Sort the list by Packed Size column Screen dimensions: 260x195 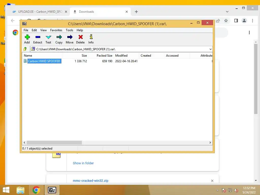pyautogui.click(x=101, y=56)
